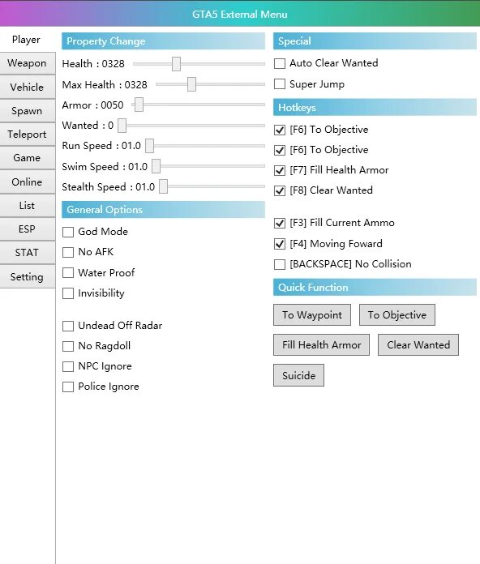Go to the Setting tab
480x564 pixels.
pyautogui.click(x=28, y=277)
